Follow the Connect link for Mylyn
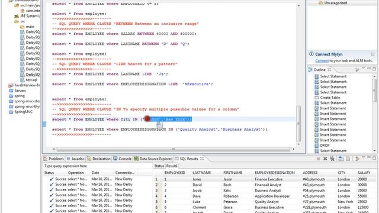The width and height of the screenshot is (379, 213). (322, 60)
